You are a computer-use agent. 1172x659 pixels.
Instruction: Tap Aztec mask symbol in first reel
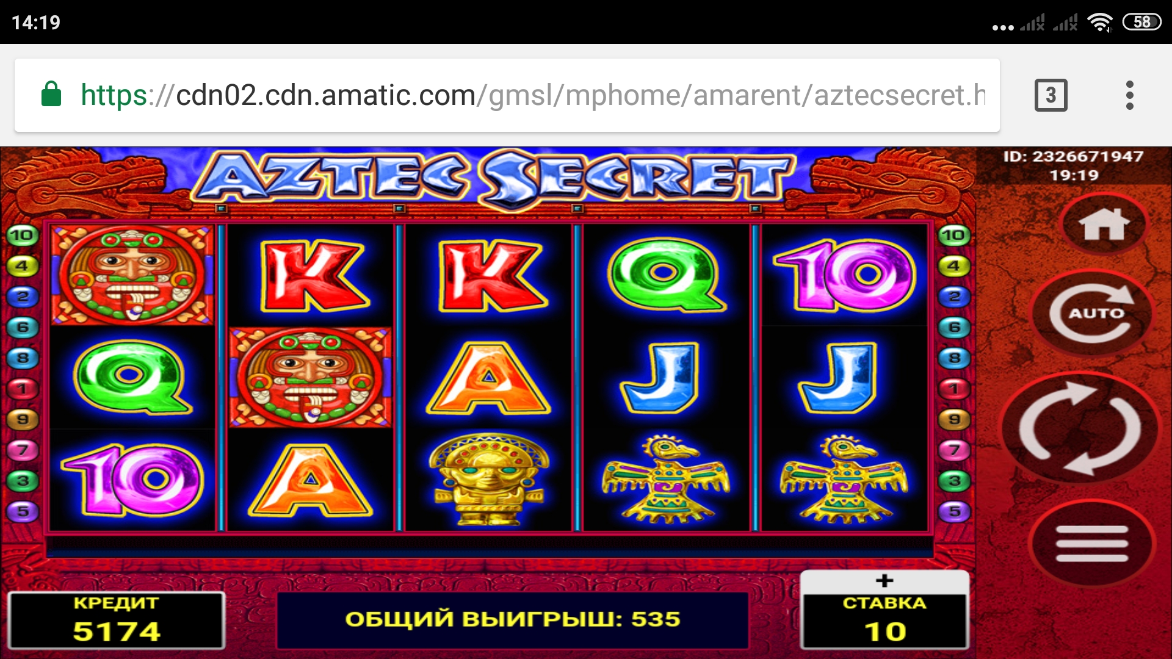tap(132, 275)
